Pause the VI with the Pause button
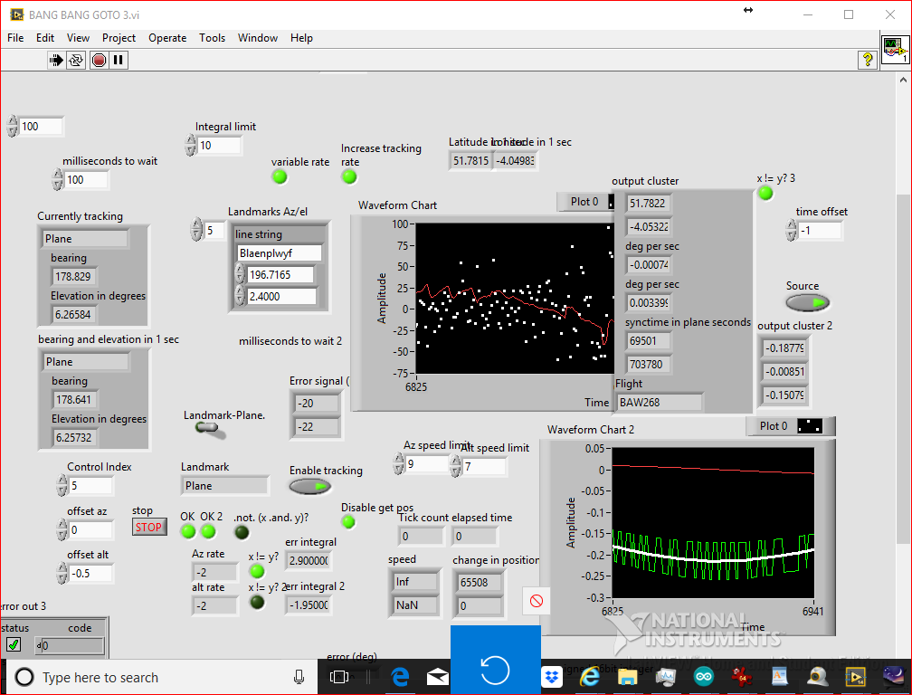This screenshot has width=912, height=695. click(119, 60)
